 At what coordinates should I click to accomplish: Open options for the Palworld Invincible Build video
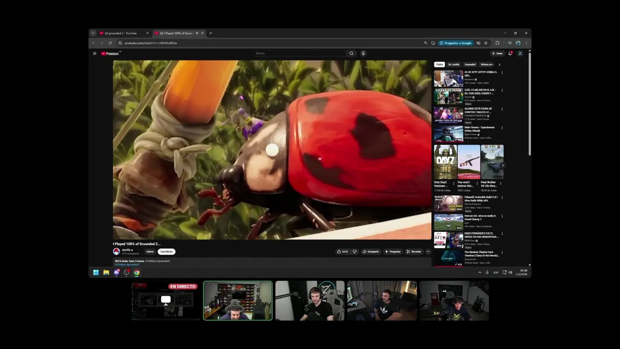coord(502,197)
